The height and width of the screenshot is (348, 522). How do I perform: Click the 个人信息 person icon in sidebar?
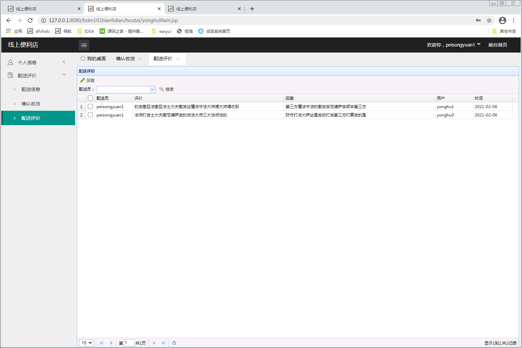coord(10,62)
